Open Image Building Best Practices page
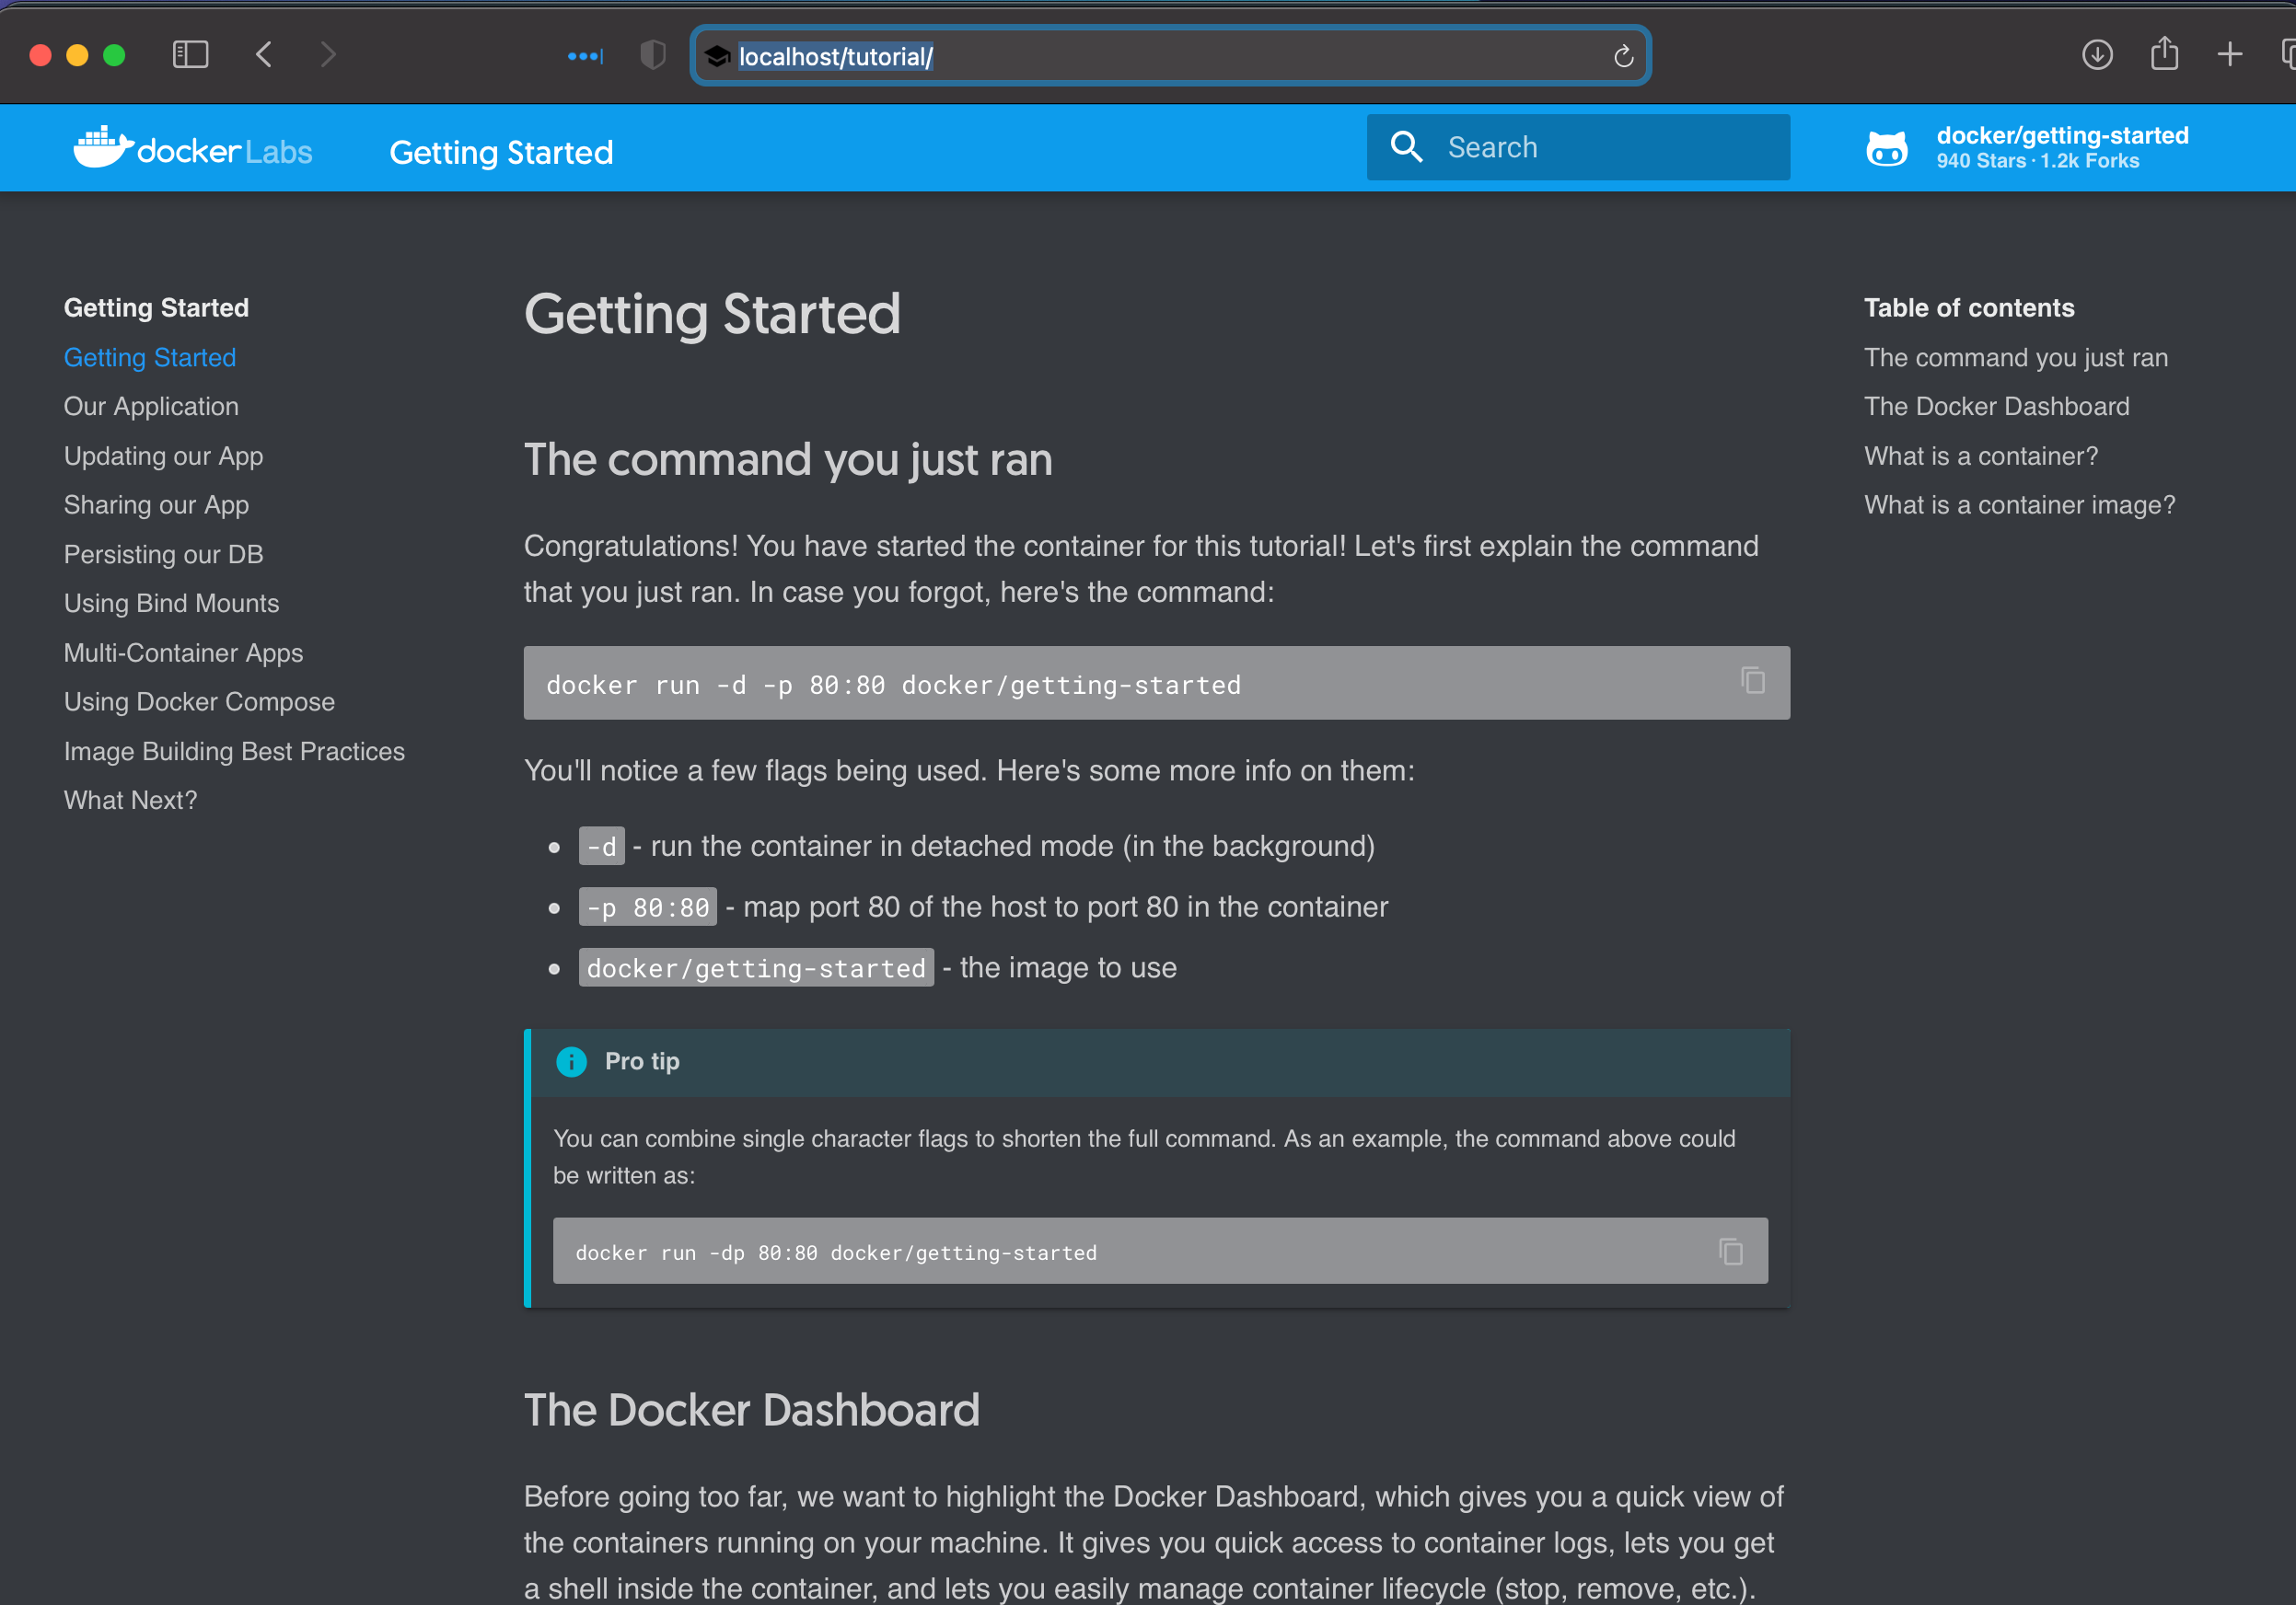The height and width of the screenshot is (1605, 2296). [234, 752]
